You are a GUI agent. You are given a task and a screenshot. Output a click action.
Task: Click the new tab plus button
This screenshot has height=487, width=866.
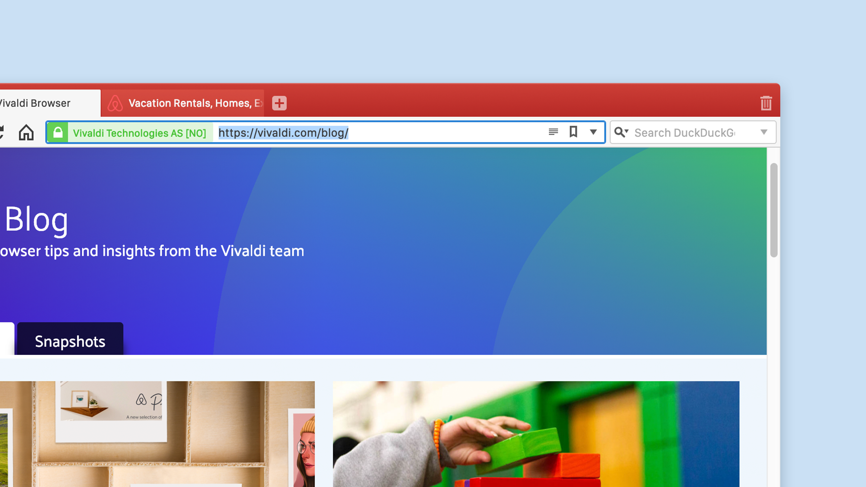pos(279,103)
